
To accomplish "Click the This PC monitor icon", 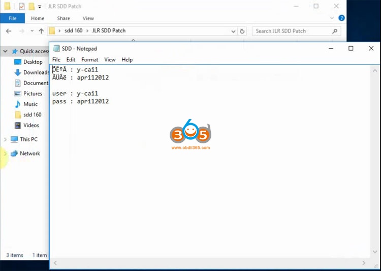I will tap(14, 139).
